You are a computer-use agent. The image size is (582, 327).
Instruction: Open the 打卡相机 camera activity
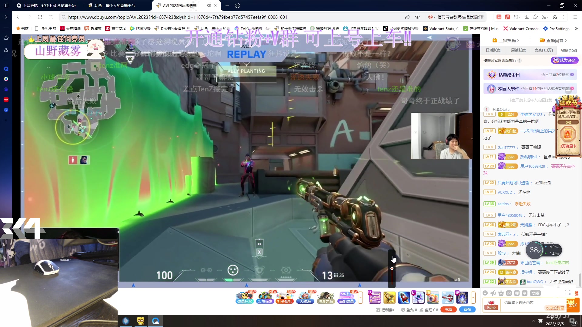pos(284,297)
